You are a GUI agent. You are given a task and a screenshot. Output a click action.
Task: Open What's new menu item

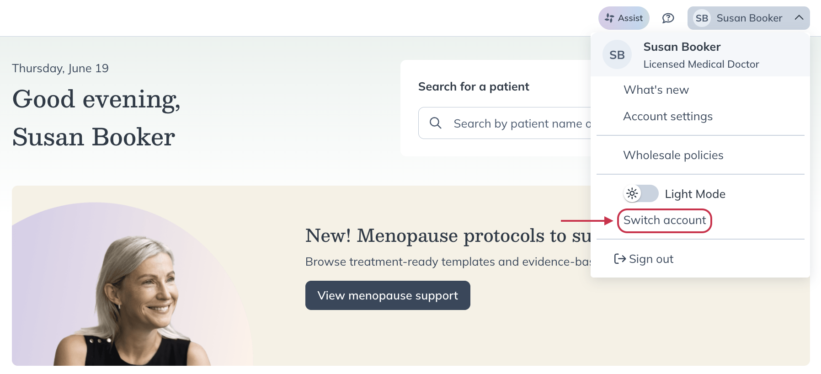coord(656,90)
